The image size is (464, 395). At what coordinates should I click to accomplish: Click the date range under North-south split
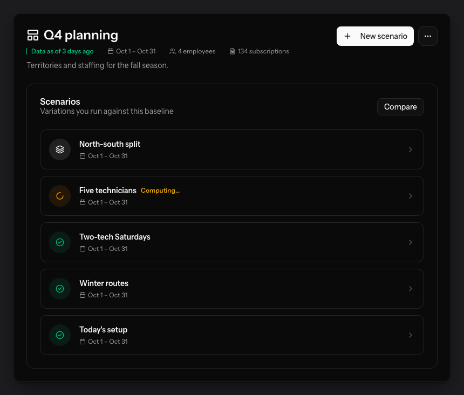108,156
